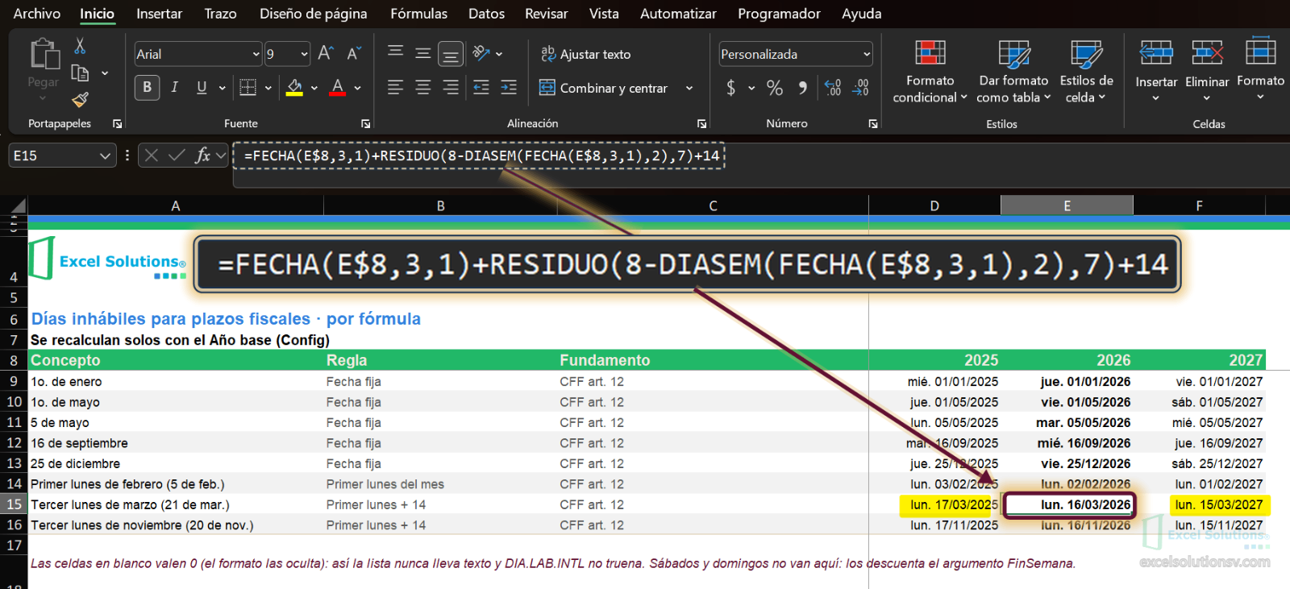Click the align left icon

point(395,87)
